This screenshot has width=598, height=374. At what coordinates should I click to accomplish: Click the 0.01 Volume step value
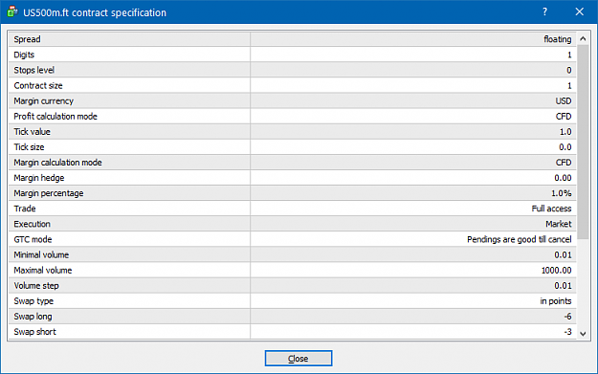tap(563, 286)
